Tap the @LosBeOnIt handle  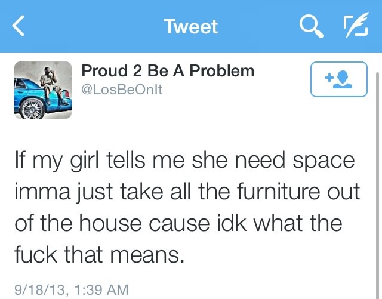click(122, 88)
